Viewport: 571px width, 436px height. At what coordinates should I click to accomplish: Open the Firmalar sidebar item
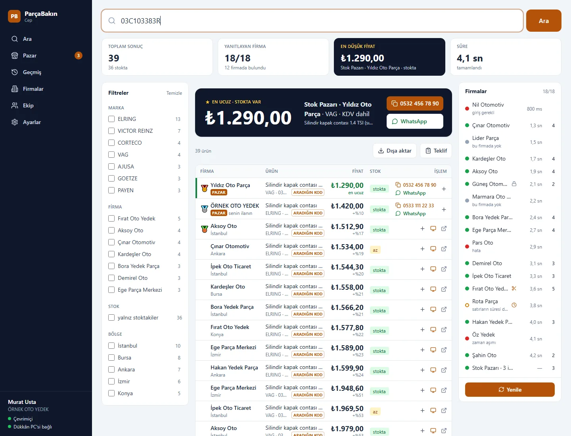(x=46, y=89)
